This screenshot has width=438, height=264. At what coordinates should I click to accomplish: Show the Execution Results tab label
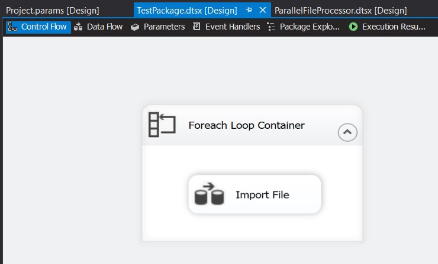(x=394, y=27)
